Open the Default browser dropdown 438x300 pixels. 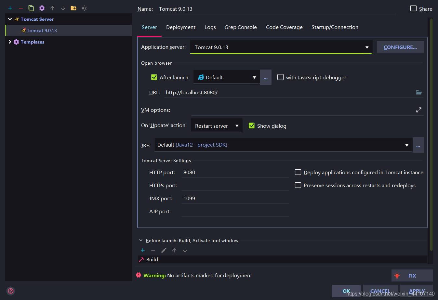tap(227, 77)
